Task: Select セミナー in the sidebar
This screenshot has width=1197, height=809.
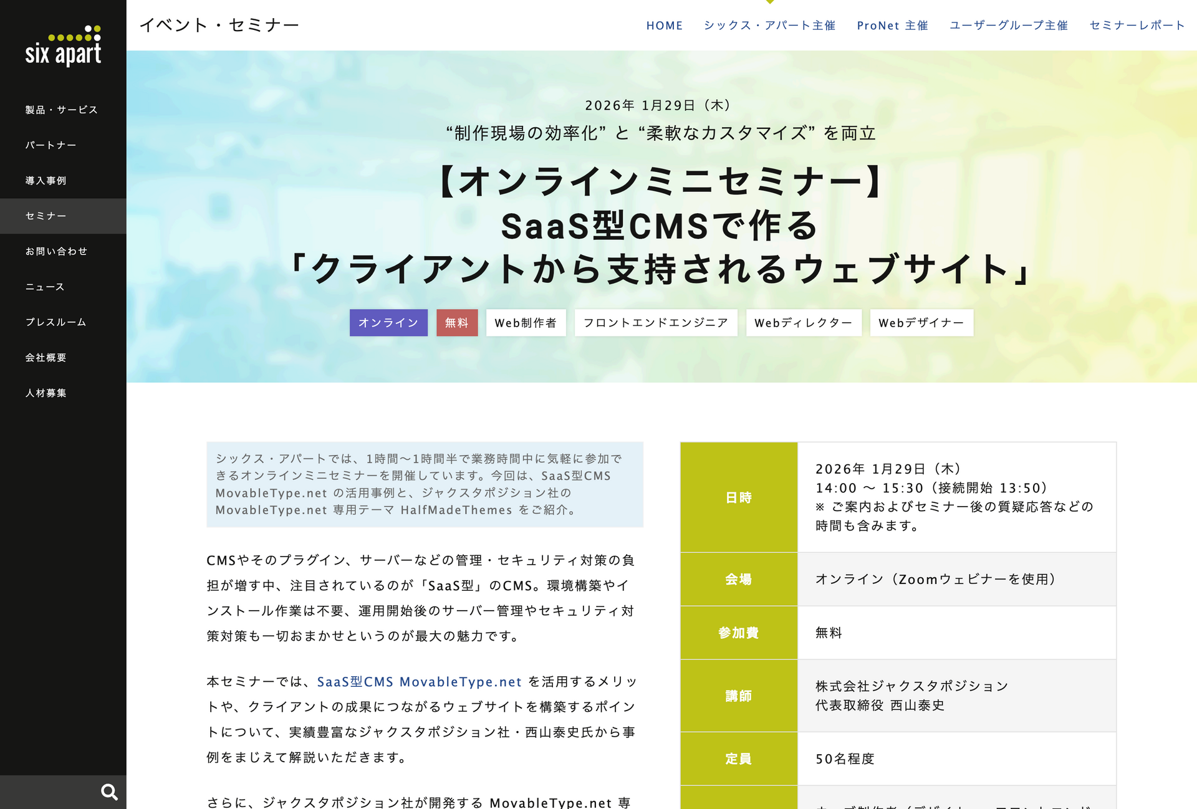Action: [46, 216]
